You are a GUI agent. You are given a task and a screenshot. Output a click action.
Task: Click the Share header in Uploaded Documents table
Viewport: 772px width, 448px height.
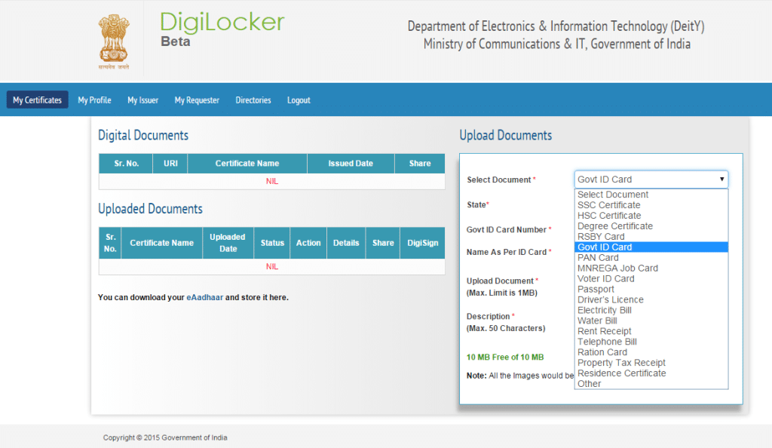pos(383,243)
